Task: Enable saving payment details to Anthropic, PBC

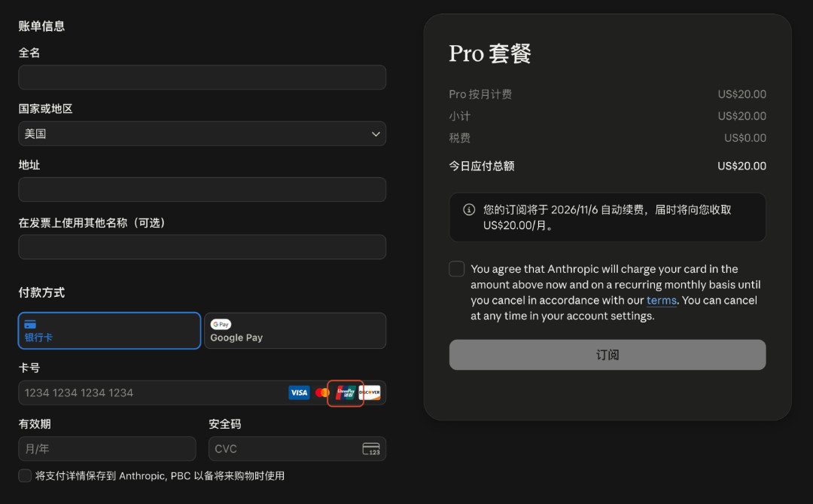Action: point(25,475)
